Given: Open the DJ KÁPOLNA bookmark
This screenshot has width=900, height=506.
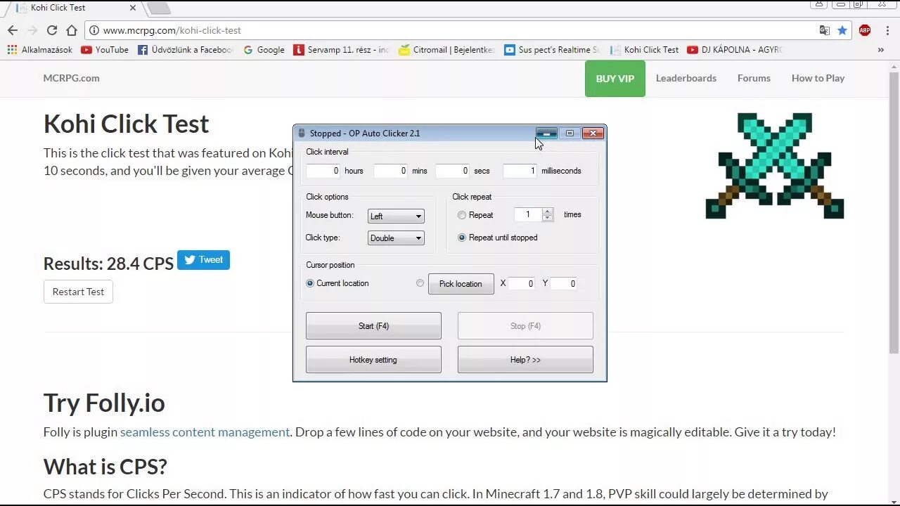Looking at the screenshot, I should pyautogui.click(x=735, y=50).
